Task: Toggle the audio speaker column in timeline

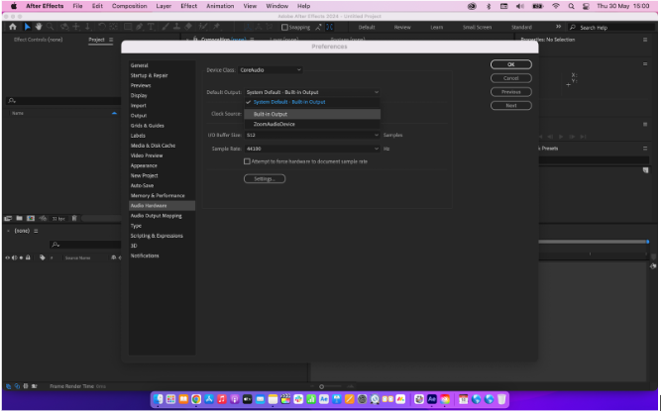Action: (x=14, y=257)
